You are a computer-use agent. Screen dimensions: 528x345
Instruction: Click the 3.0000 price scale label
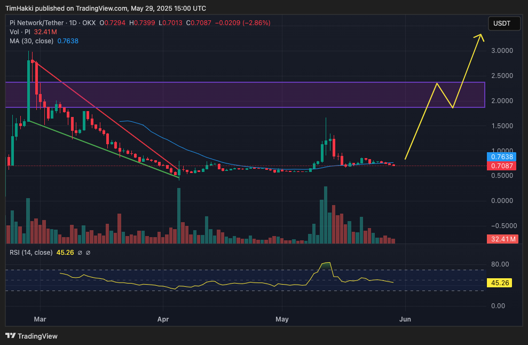(x=501, y=51)
